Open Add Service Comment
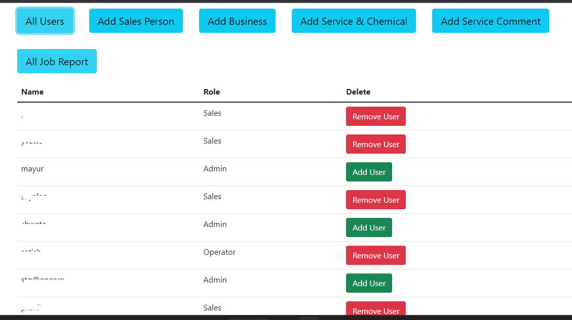Viewport: 572px width, 320px height. click(490, 21)
